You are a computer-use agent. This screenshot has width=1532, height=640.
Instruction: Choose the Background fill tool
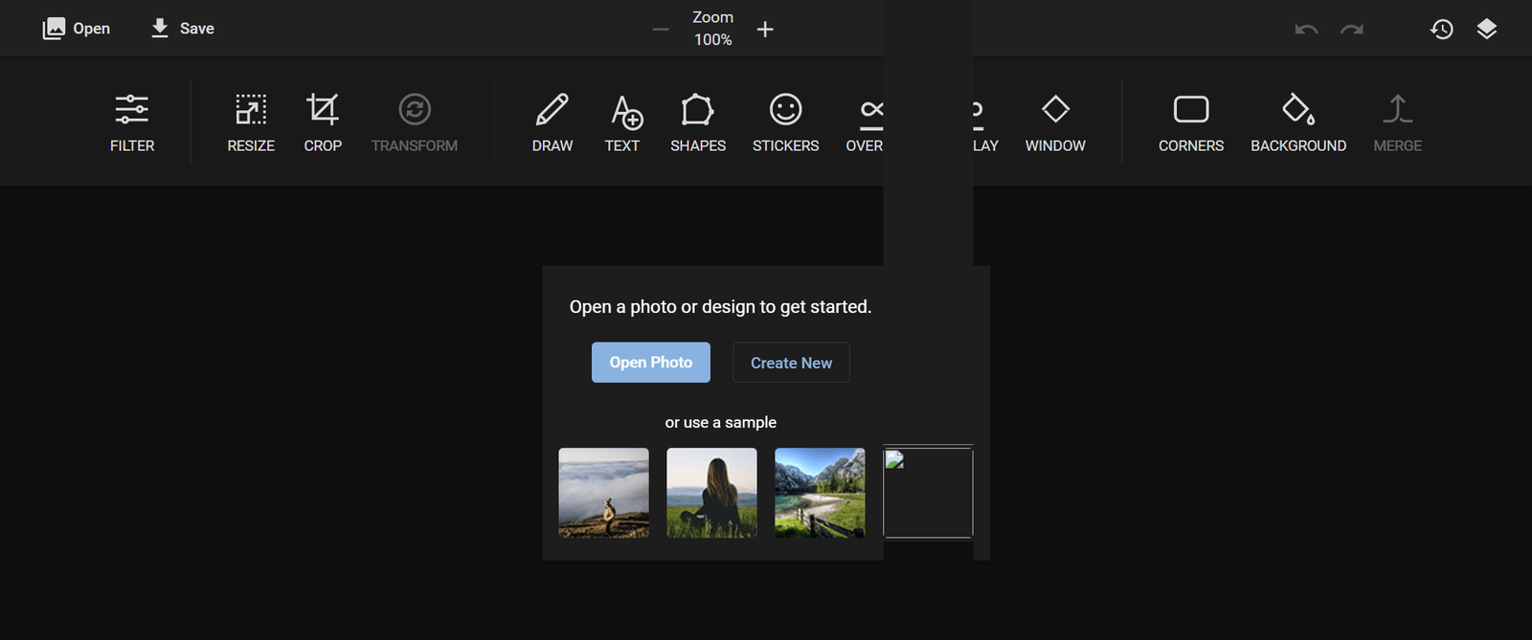click(x=1298, y=122)
